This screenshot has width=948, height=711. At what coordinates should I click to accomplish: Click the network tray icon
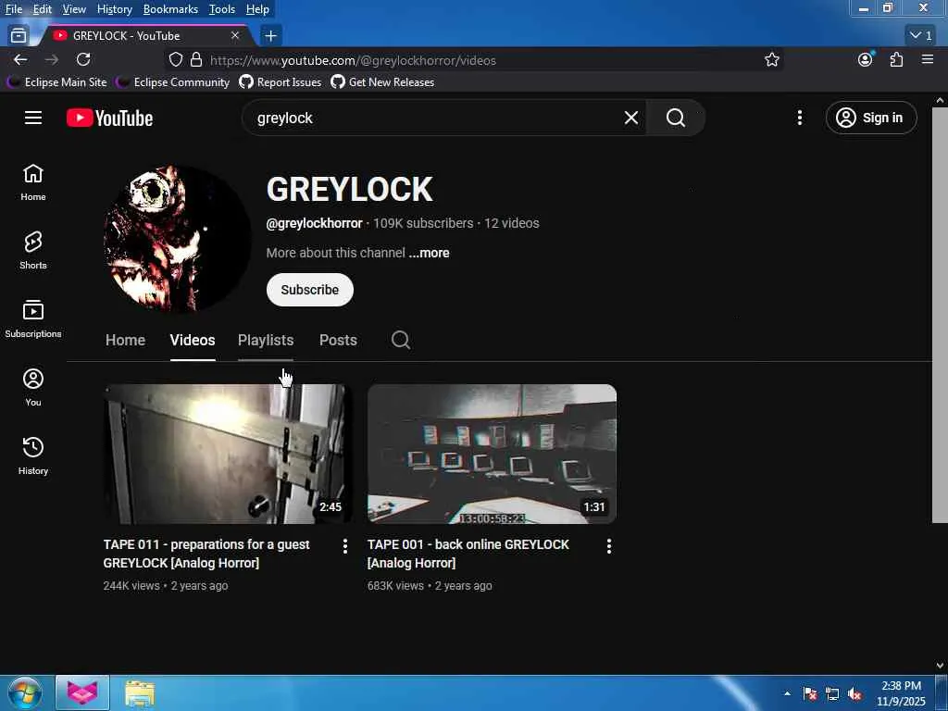tap(832, 694)
